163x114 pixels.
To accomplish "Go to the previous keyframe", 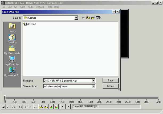I will pos(41,107).
